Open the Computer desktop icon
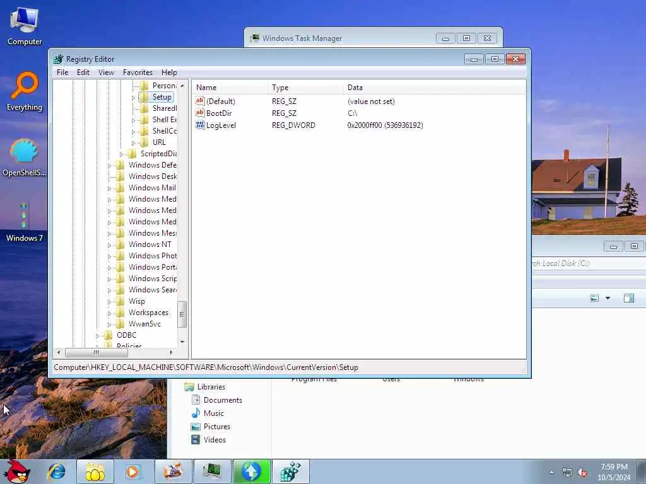646x484 pixels. point(25,26)
